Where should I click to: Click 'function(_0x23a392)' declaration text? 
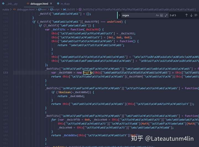[85, 30]
